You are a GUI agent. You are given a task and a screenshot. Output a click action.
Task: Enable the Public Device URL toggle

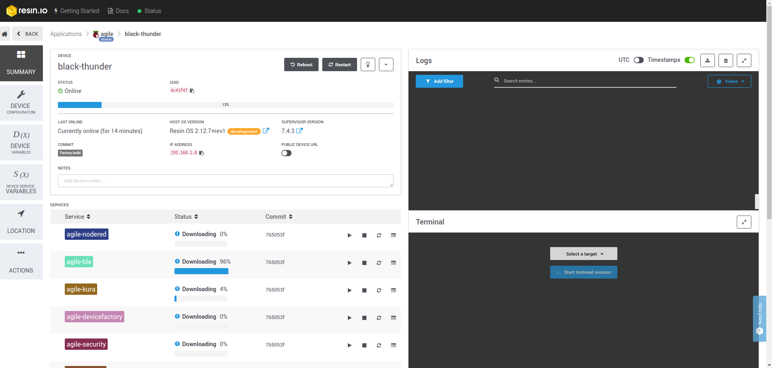click(287, 153)
